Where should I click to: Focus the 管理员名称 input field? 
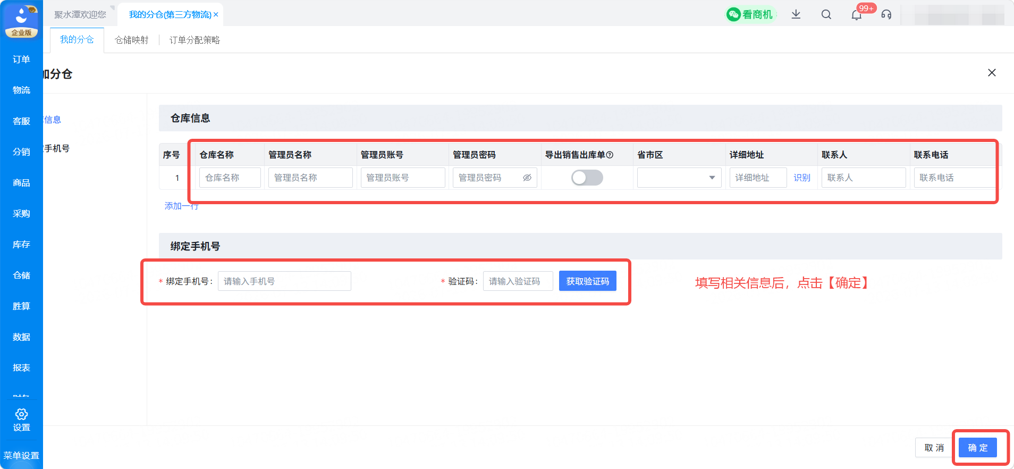pyautogui.click(x=310, y=178)
